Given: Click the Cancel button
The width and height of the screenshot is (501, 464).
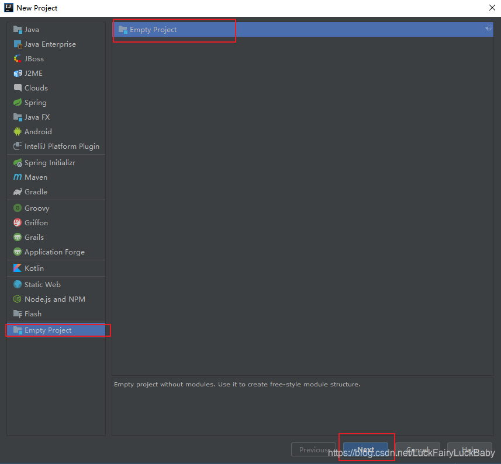Looking at the screenshot, I should click(x=417, y=449).
